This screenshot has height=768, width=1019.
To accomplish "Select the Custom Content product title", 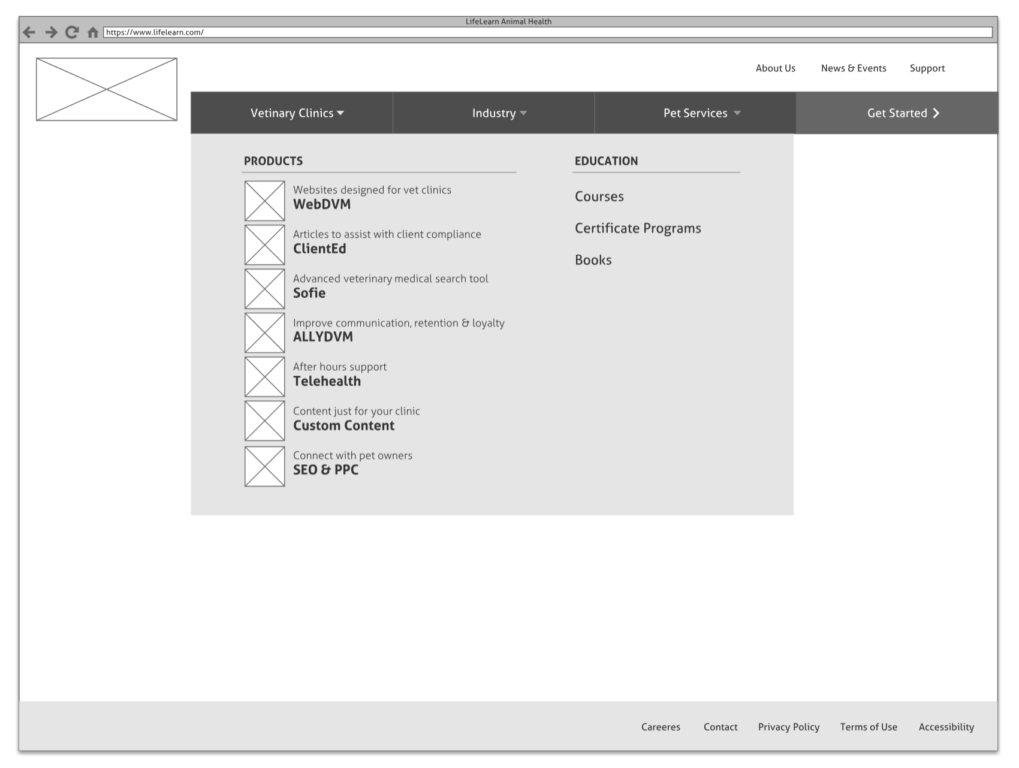I will [x=344, y=425].
